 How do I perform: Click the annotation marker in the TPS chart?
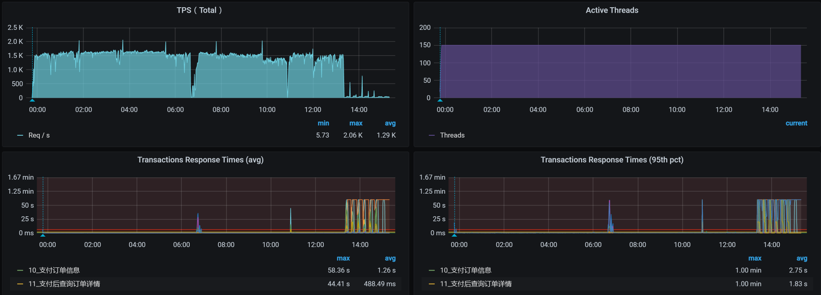(32, 100)
